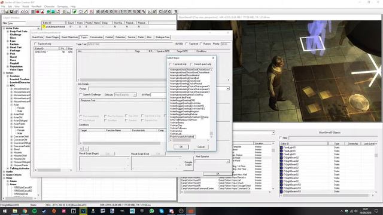This screenshot has height=215, width=383.
Task: Open the Conversation tab
Action: (96, 37)
